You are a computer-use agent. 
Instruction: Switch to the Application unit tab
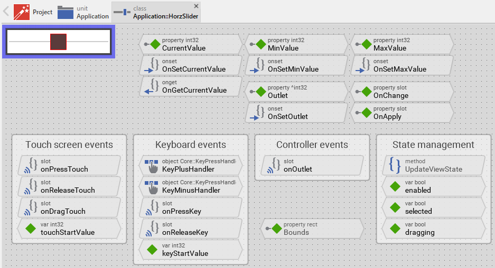[83, 12]
